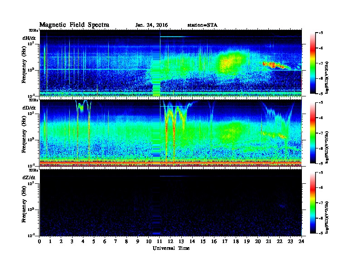The height and width of the screenshot is (277, 359).
Task: Click hour '19' on the time axis
Action: (247, 242)
